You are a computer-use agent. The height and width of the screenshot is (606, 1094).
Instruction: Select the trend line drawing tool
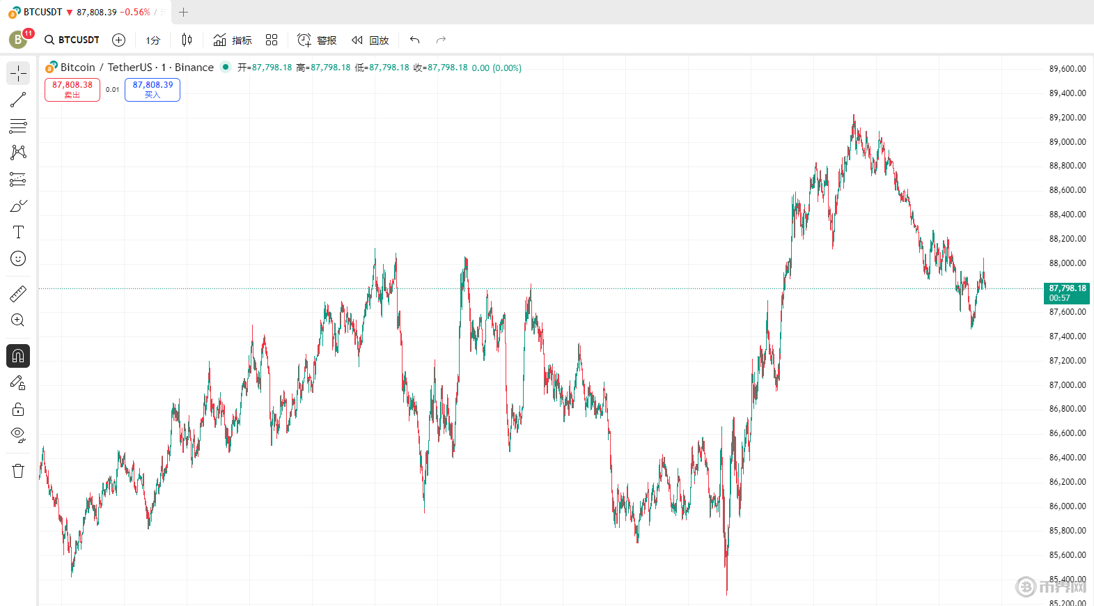(x=18, y=100)
